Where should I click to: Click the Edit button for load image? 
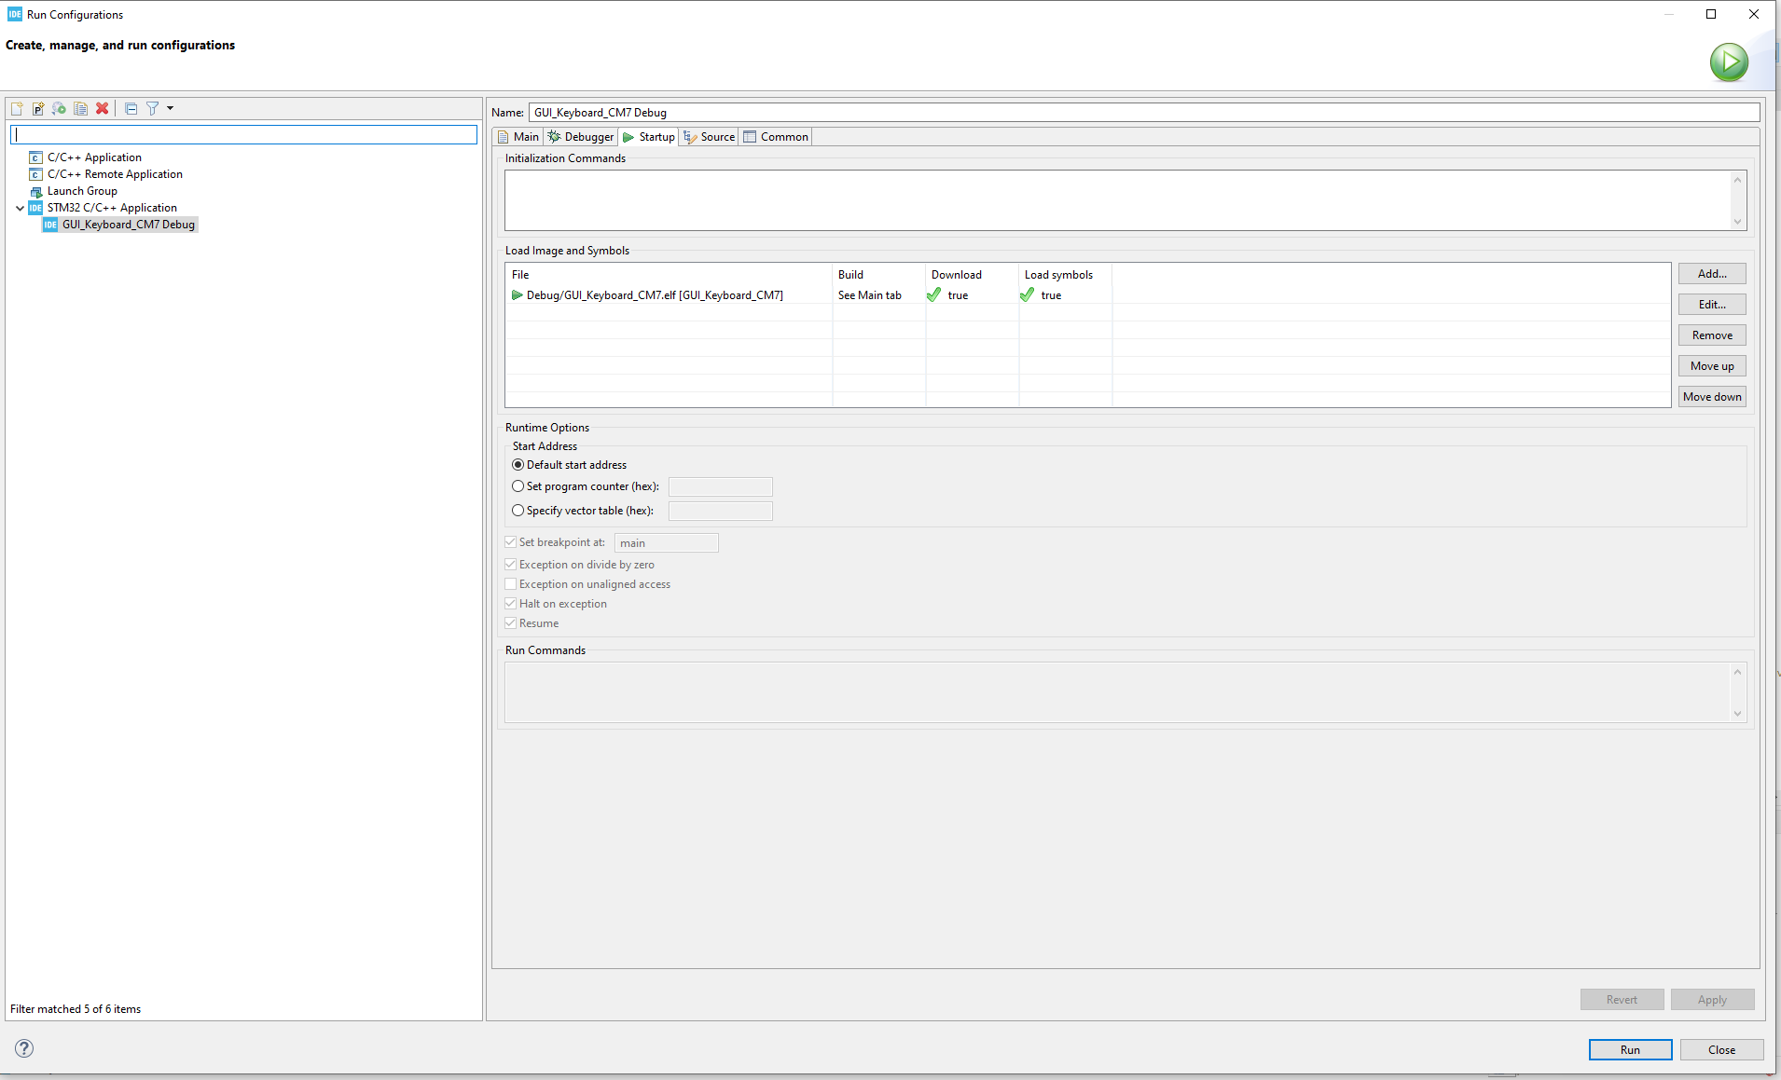point(1710,304)
